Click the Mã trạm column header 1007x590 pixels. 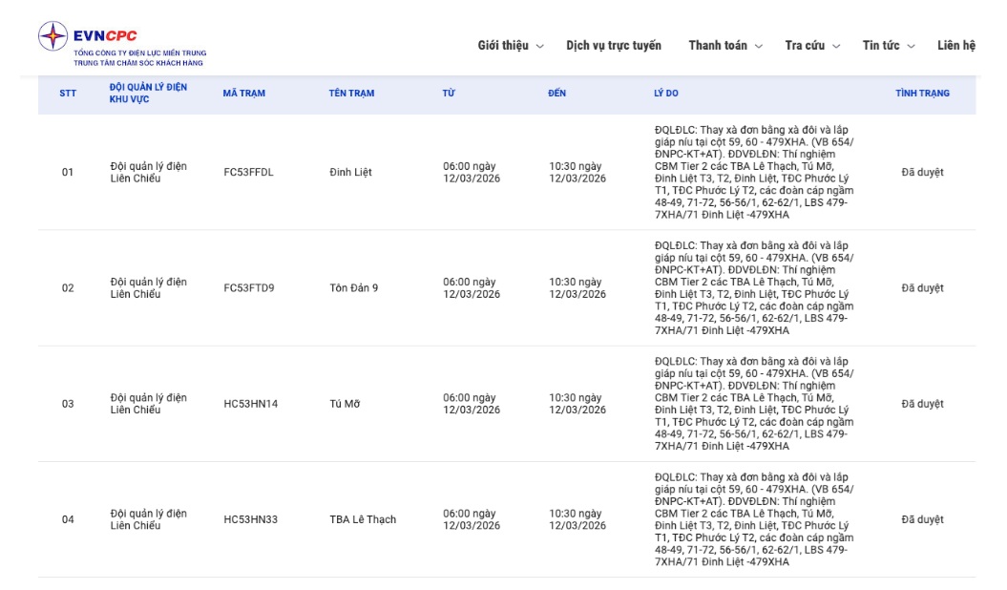click(x=243, y=94)
